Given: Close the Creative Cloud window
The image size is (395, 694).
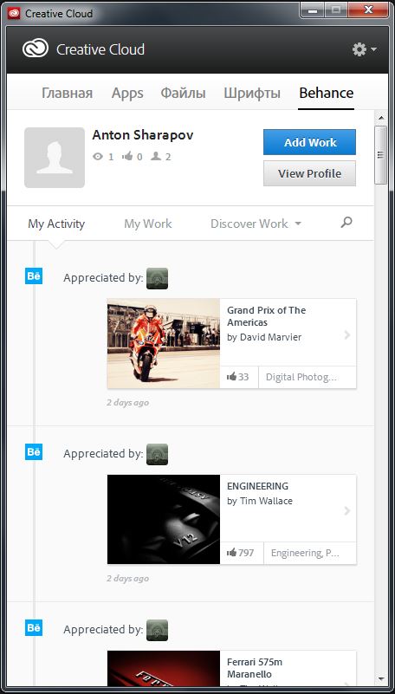Looking at the screenshot, I should click(x=368, y=10).
